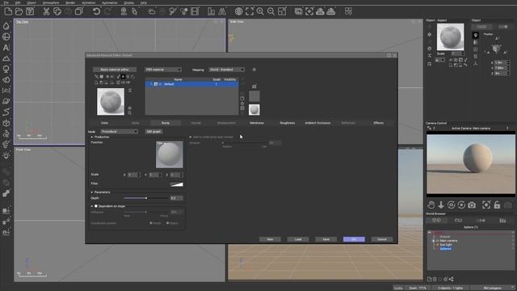
Task: Select the Object coordinate system radio button
Action: [x=167, y=223]
